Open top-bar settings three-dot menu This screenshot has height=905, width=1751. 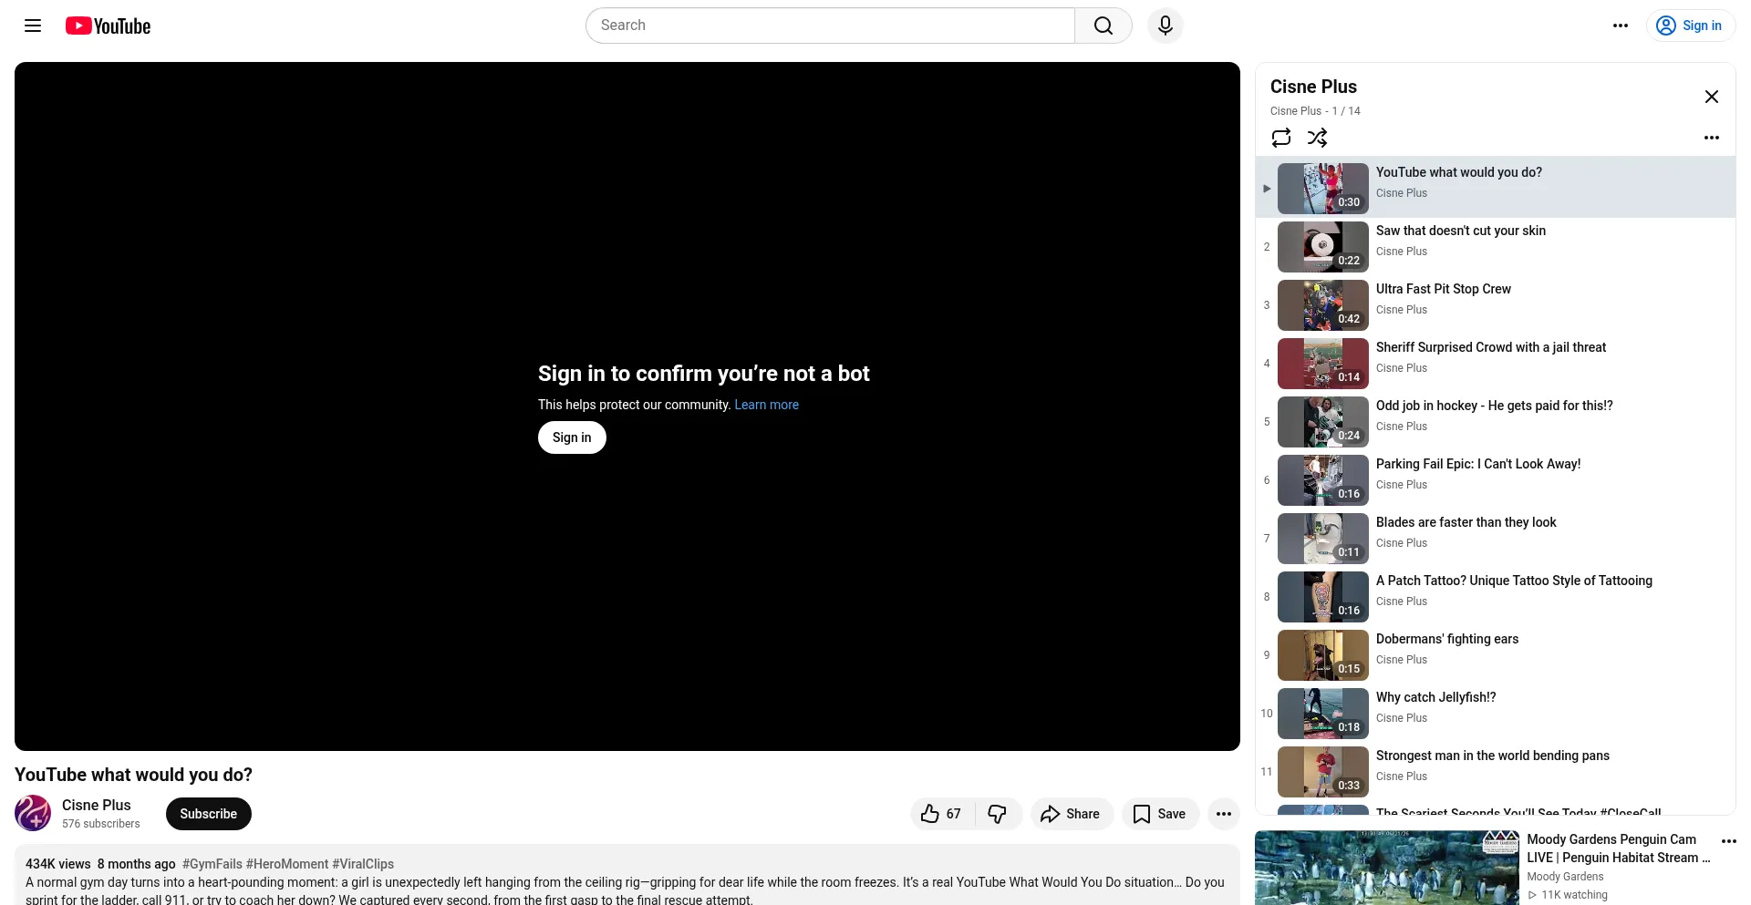point(1621,26)
